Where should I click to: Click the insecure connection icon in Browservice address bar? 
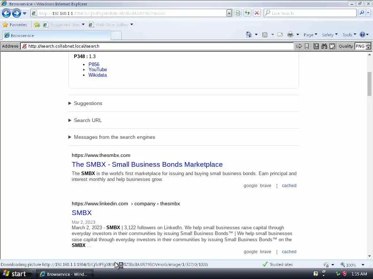point(24,46)
